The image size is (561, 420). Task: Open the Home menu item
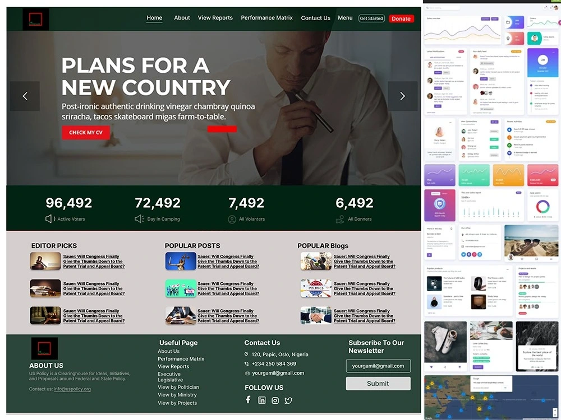(154, 18)
